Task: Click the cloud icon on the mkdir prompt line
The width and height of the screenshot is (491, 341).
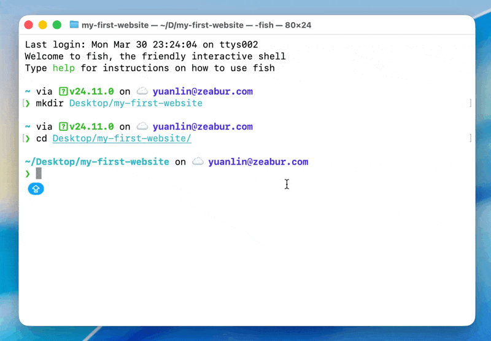Action: click(142, 92)
